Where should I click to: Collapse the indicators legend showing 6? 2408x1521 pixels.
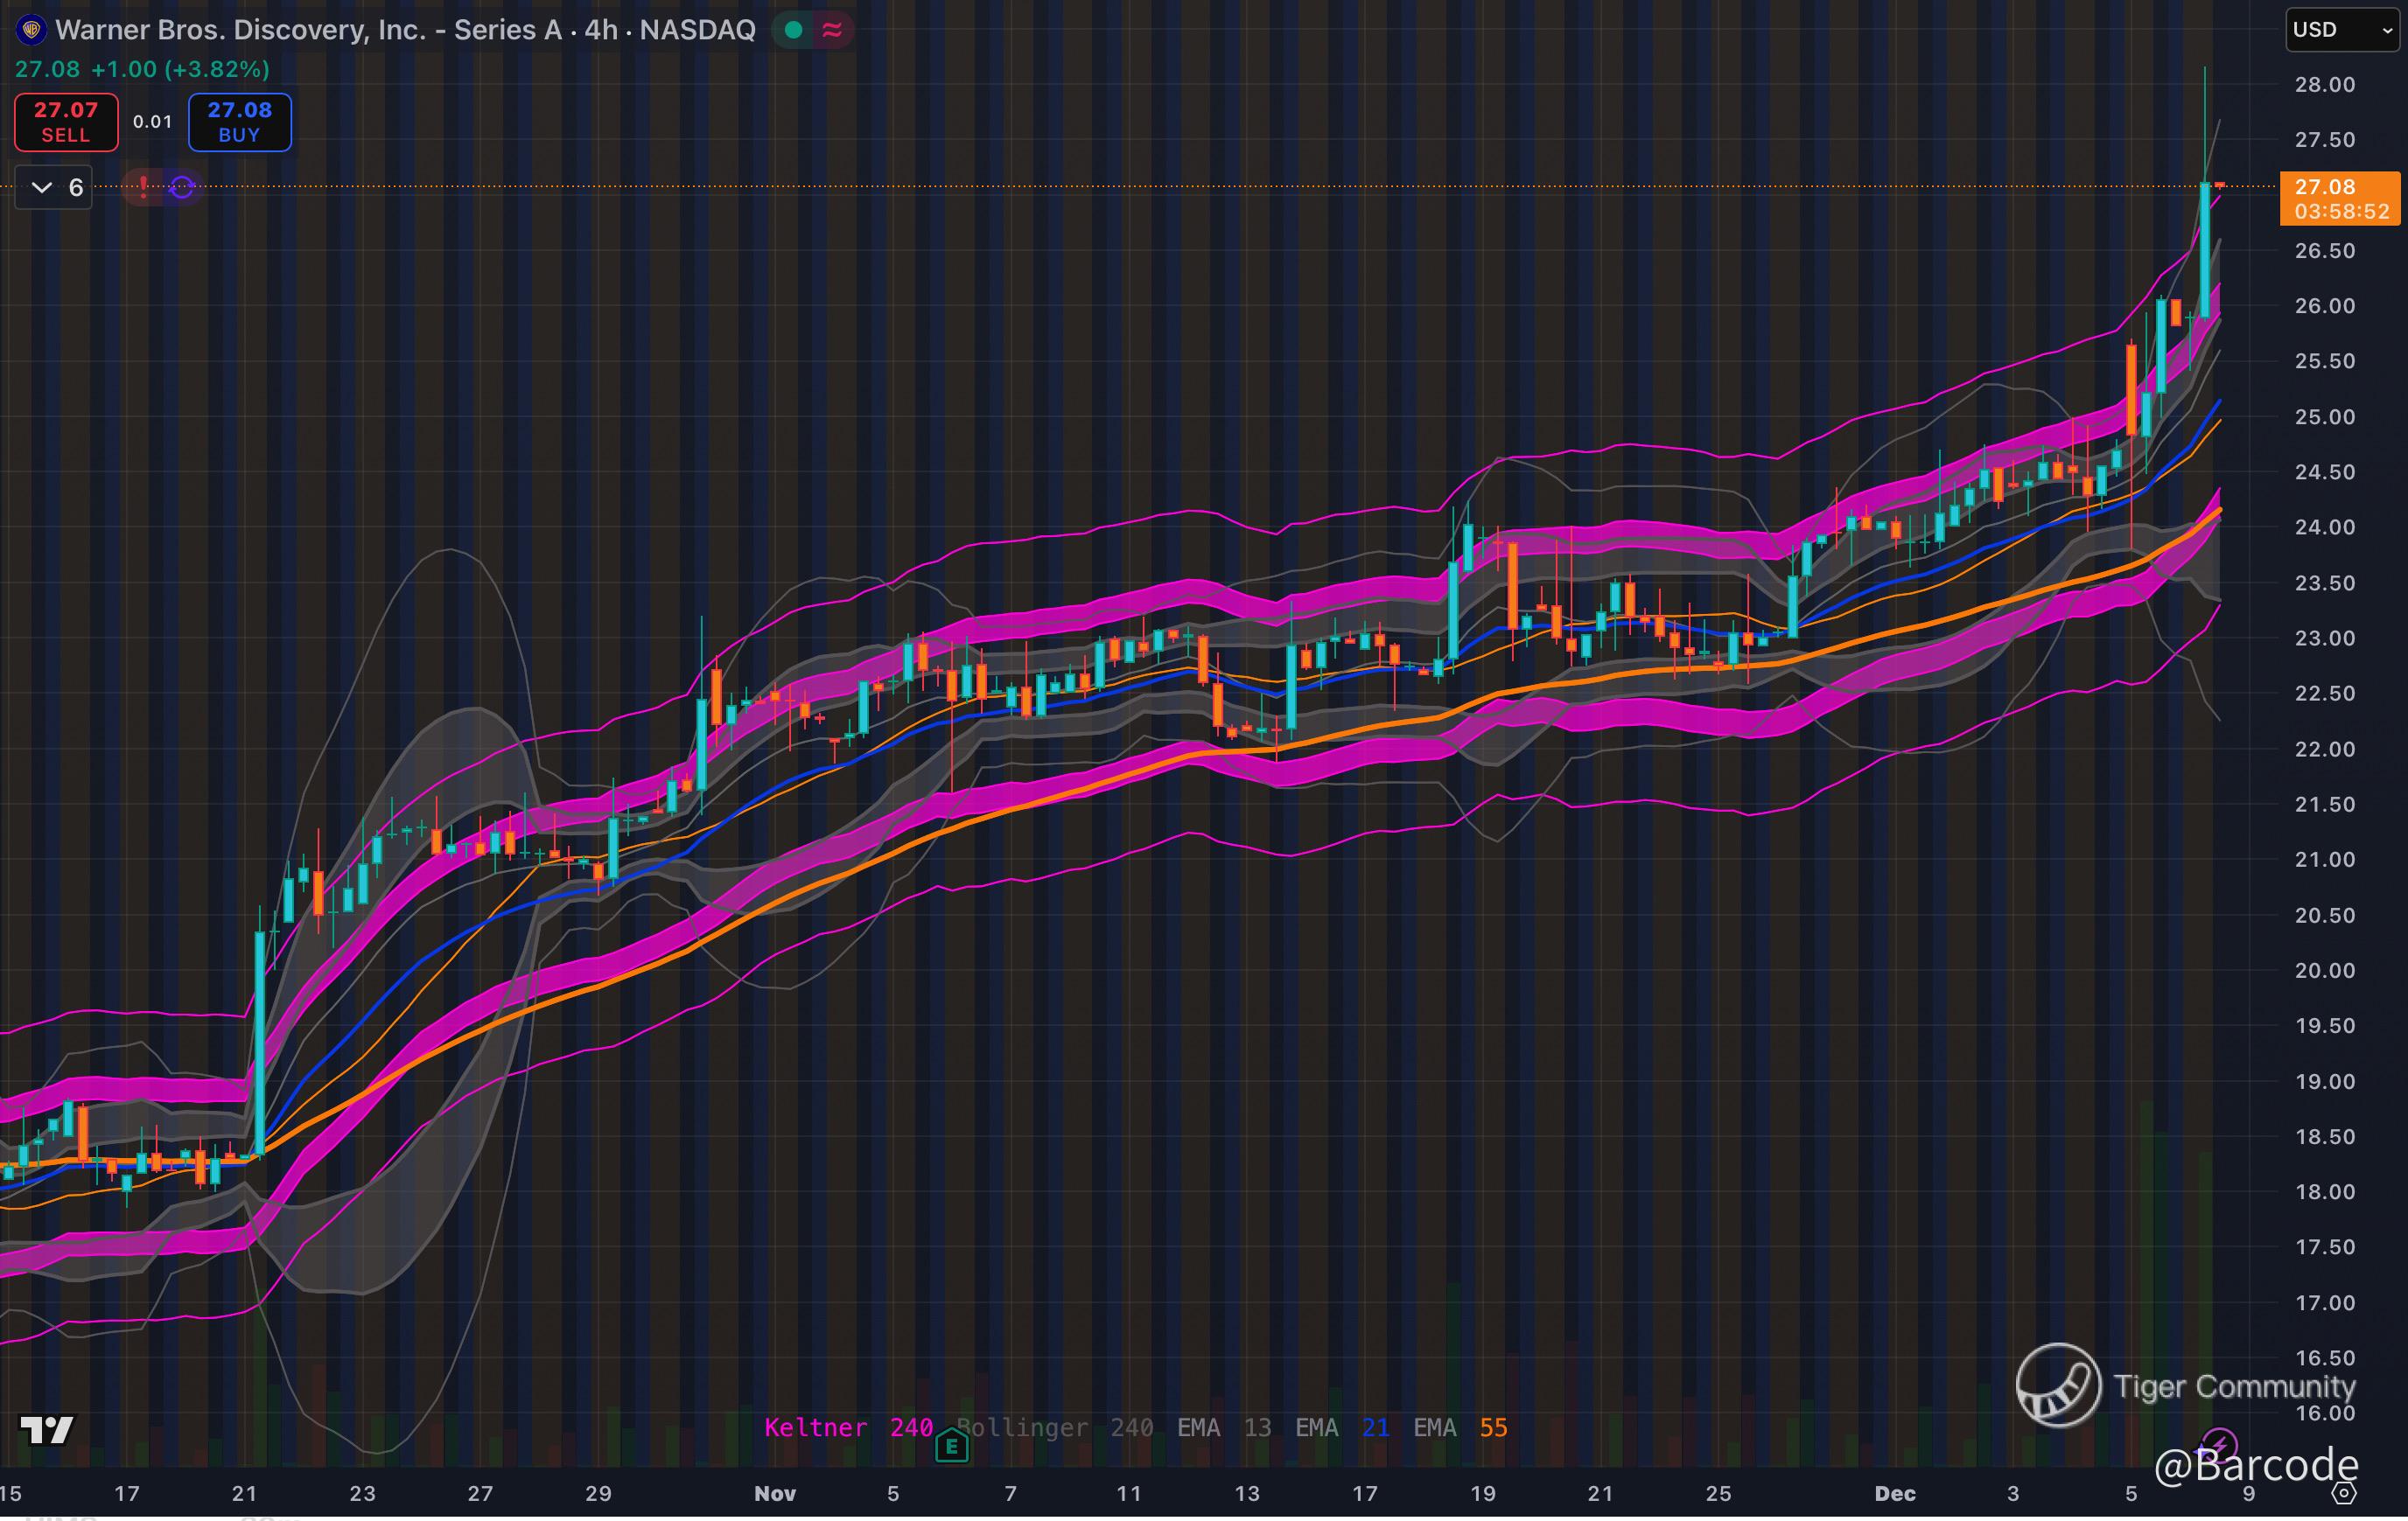tap(42, 187)
